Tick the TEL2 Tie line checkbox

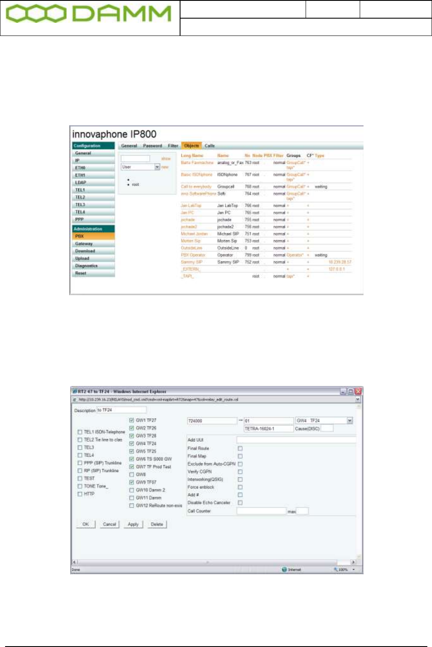(x=80, y=440)
